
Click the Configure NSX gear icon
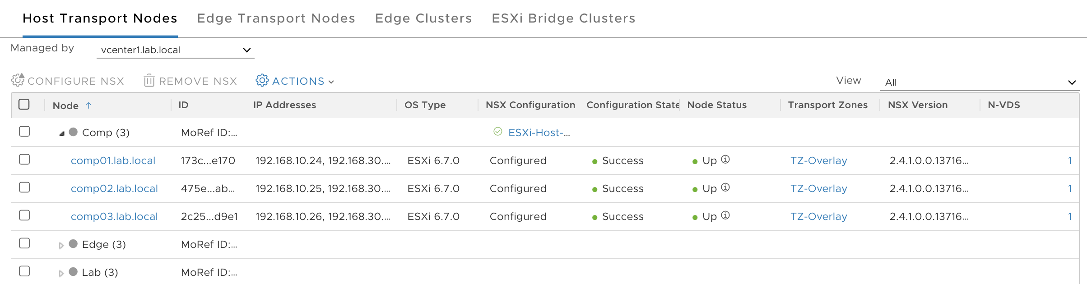(17, 81)
